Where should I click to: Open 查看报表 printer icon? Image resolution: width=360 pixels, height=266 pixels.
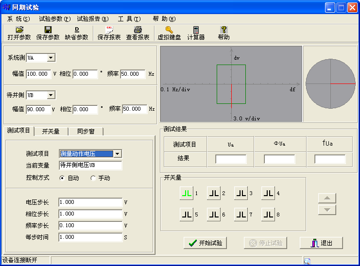[137, 30]
